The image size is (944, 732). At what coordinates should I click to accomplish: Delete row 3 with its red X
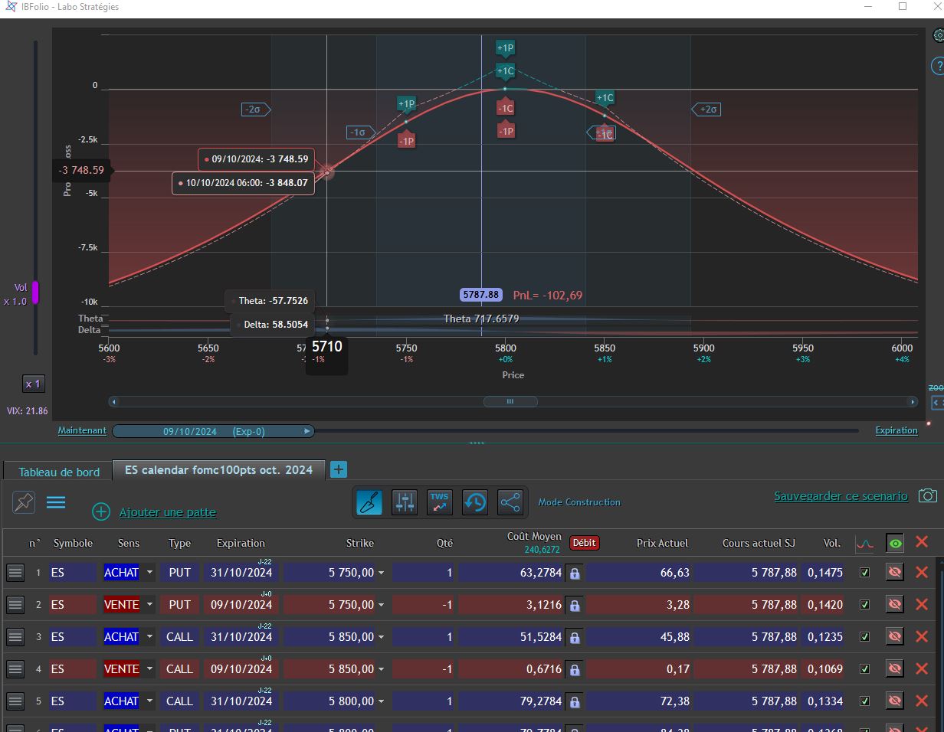922,636
